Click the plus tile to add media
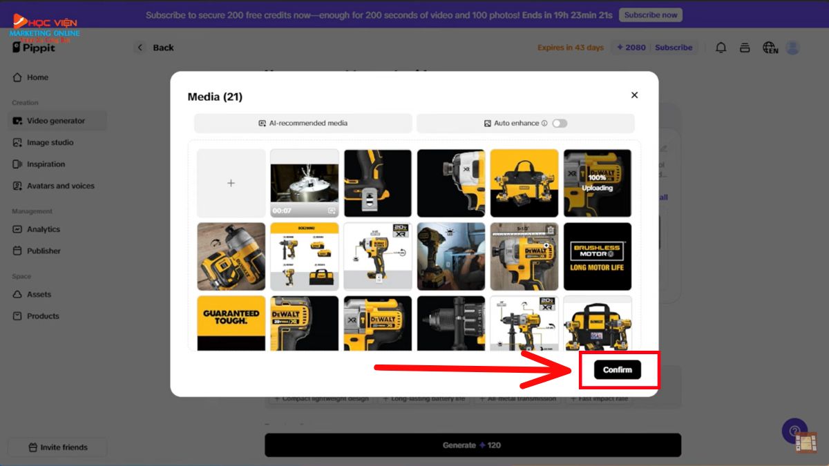 pyautogui.click(x=231, y=183)
